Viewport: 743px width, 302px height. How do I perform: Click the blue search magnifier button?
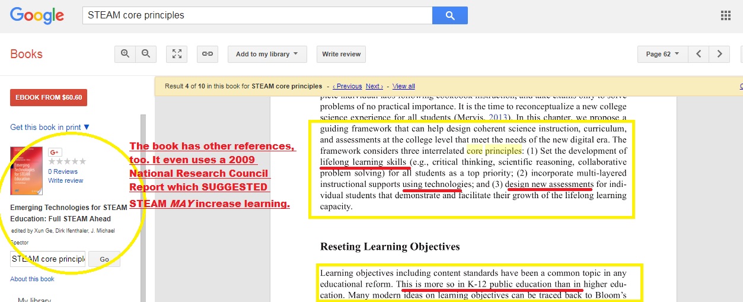click(450, 15)
